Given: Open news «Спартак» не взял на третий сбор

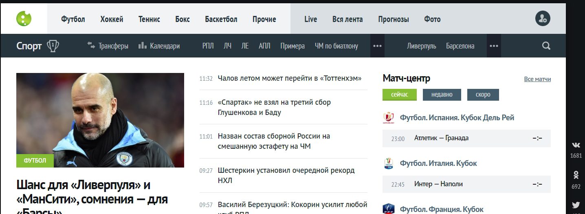Looking at the screenshot, I should click(274, 107).
